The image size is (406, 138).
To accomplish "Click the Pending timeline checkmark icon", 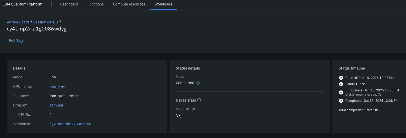I will tap(341, 84).
